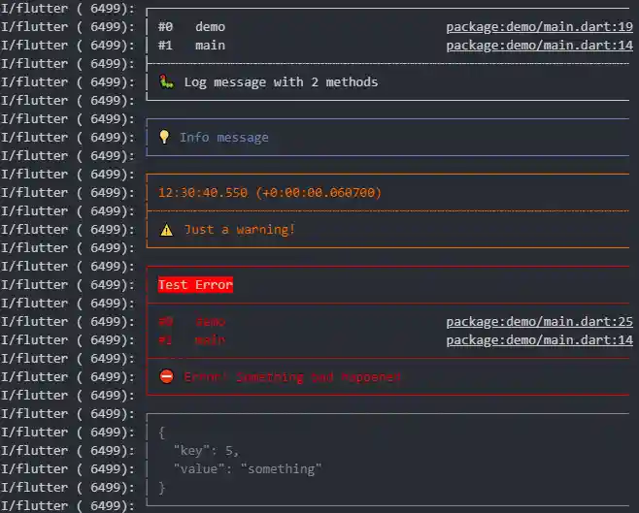This screenshot has height=513, width=639.
Task: Select the 'Log message with 2 methods' text
Action: click(281, 82)
